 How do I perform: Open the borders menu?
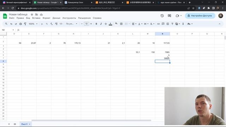121,24
